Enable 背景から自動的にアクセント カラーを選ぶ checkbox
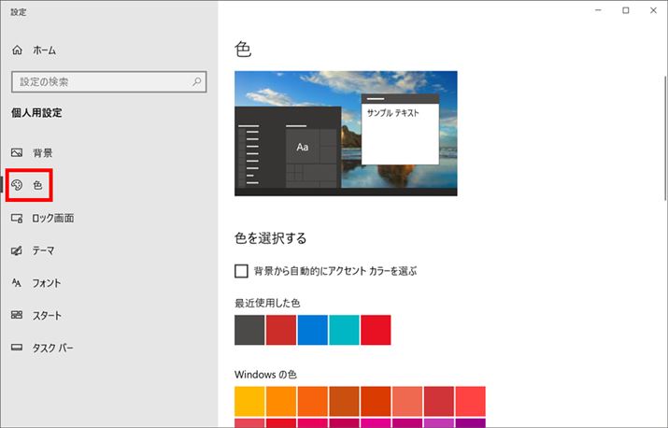 (242, 271)
